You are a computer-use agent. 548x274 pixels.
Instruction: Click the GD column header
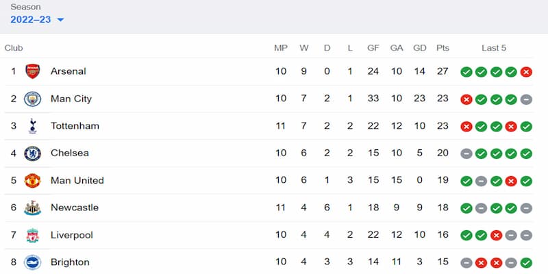419,48
